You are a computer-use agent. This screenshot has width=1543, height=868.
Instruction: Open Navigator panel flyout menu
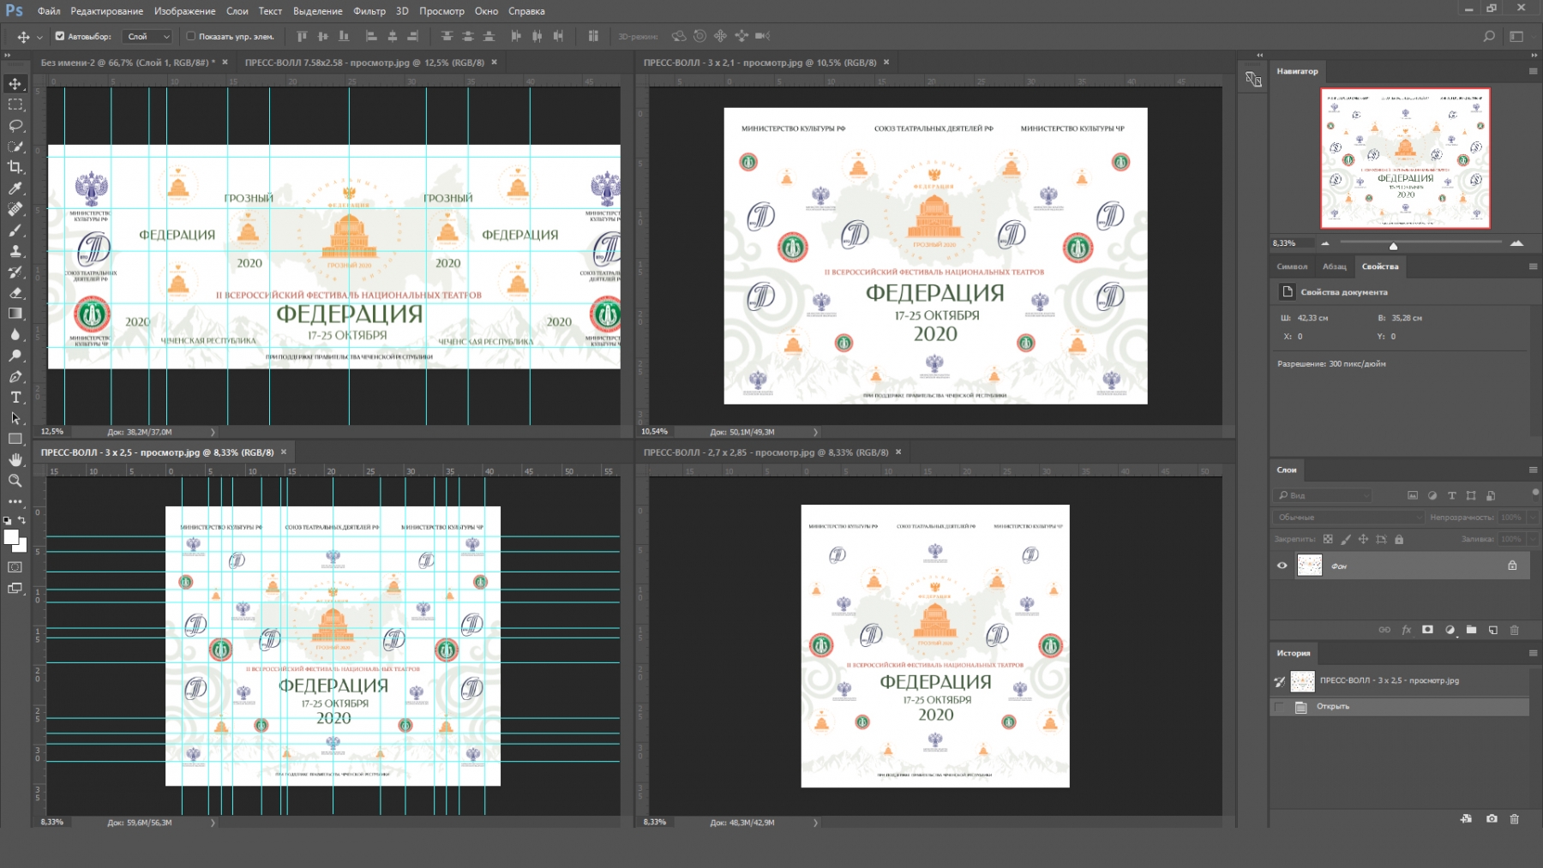click(1533, 71)
